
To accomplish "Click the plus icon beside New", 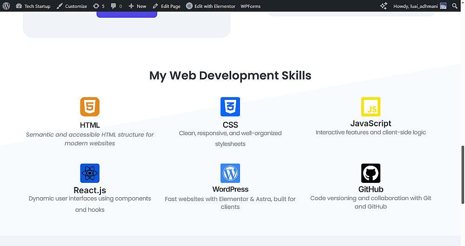I will pyautogui.click(x=131, y=6).
